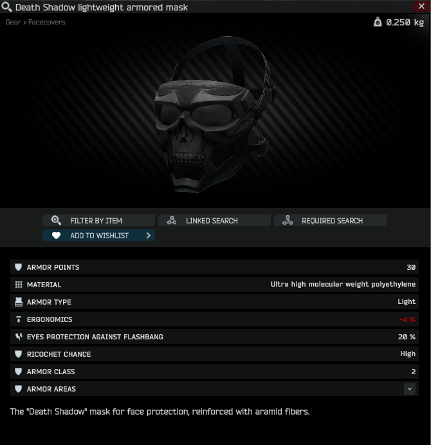The height and width of the screenshot is (445, 431).
Task: Click the Required Search nodes icon
Action: tap(288, 220)
